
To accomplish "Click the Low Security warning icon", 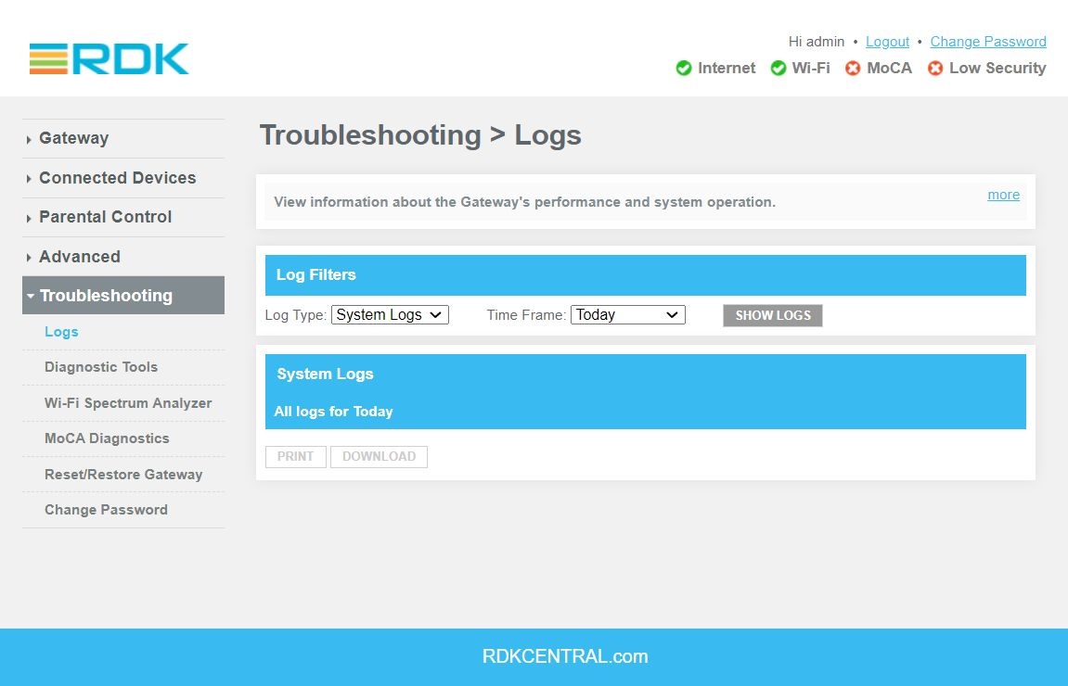I will (x=935, y=68).
